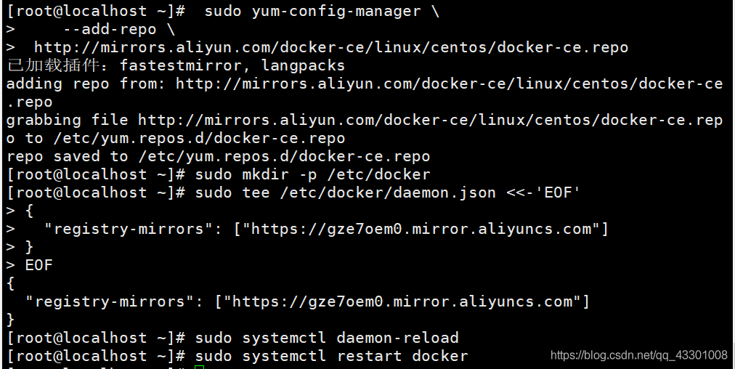Click the '/etc/yum.repos.d/docker-ce.repo' path in the grabbing line

pos(199,138)
